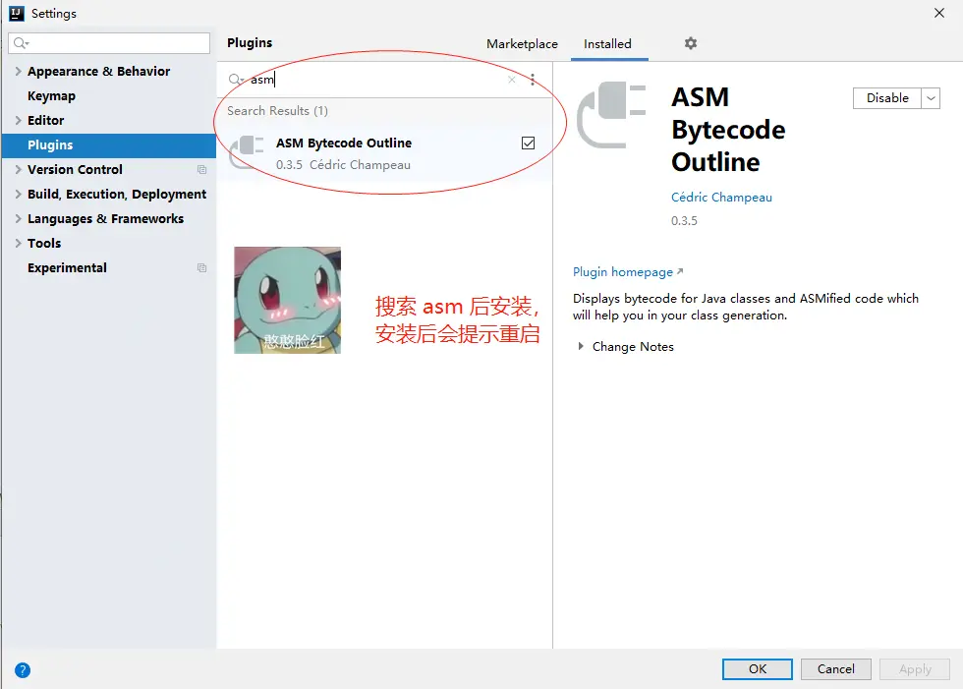The width and height of the screenshot is (963, 689).
Task: Uncheck the ASM Bytecode Outline enable checkbox
Action: pos(528,142)
